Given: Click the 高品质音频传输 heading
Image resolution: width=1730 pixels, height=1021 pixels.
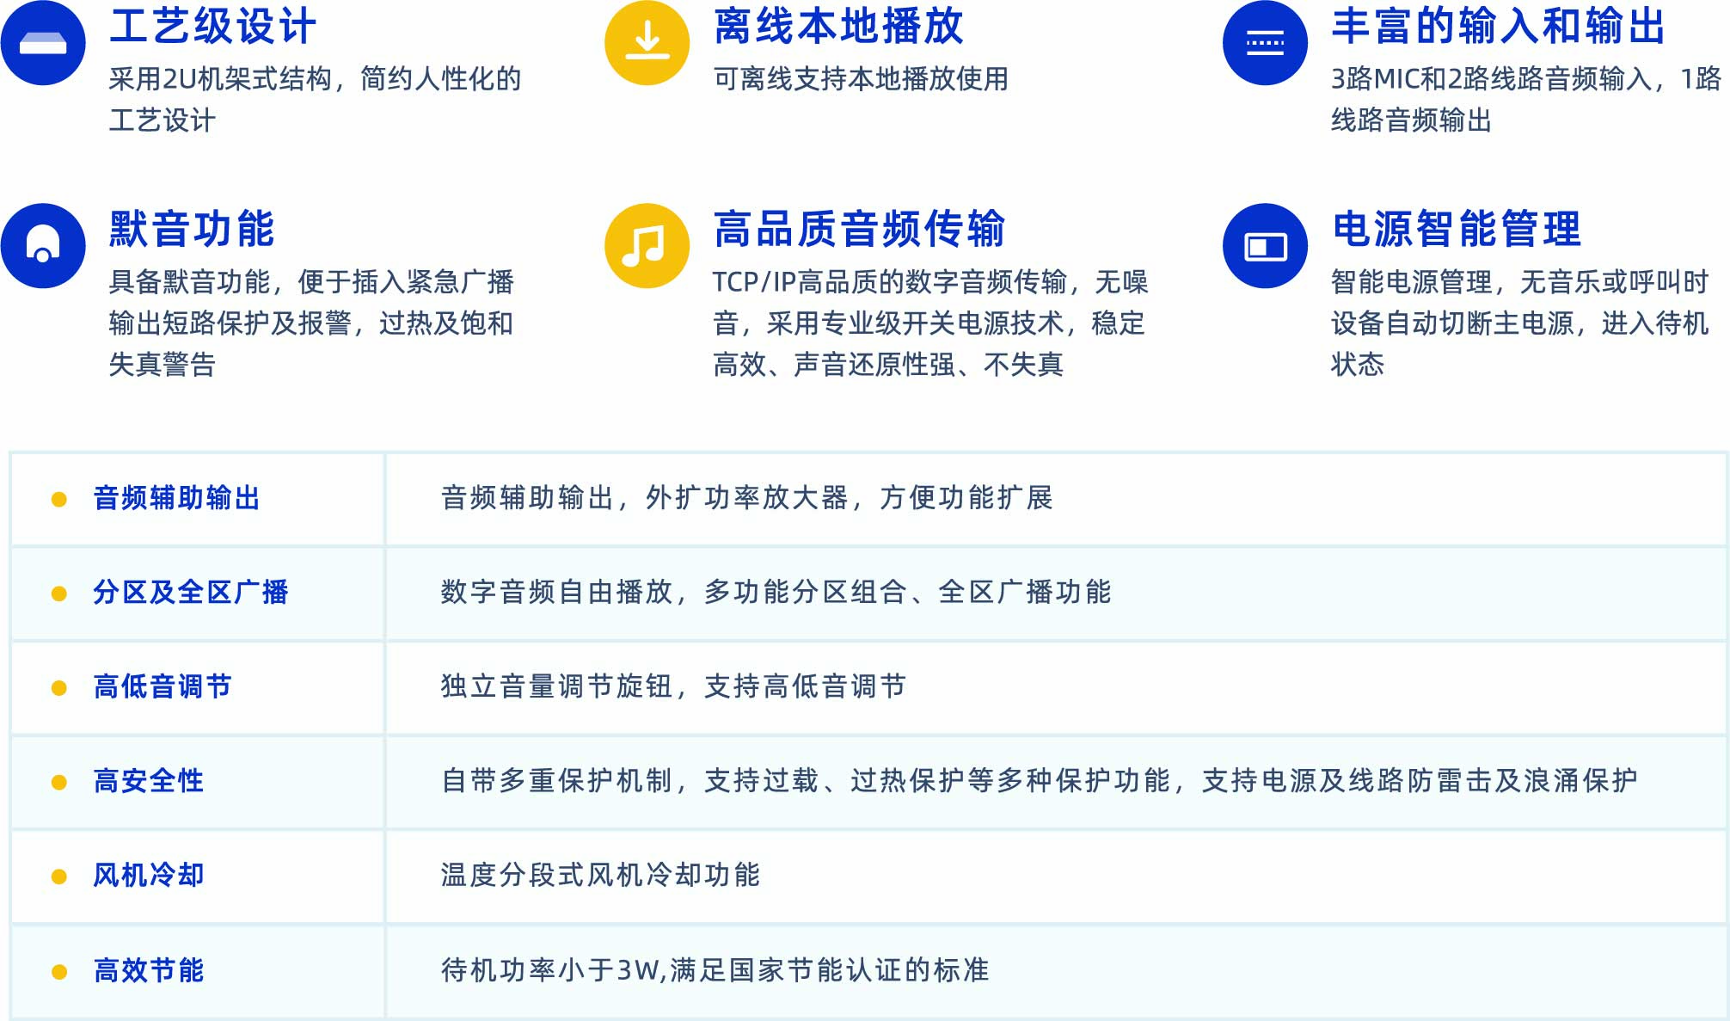Looking at the screenshot, I should pyautogui.click(x=859, y=229).
